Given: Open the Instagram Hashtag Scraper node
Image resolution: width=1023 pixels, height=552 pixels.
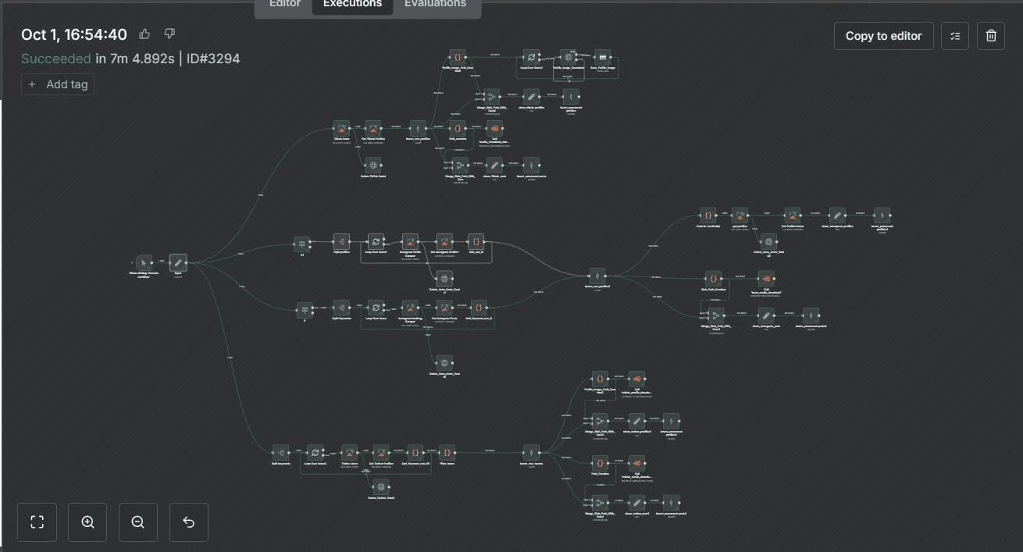Looking at the screenshot, I should 410,308.
